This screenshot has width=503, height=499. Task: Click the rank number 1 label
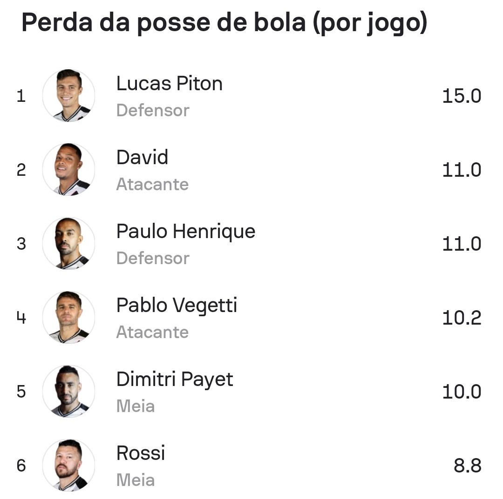[21, 96]
